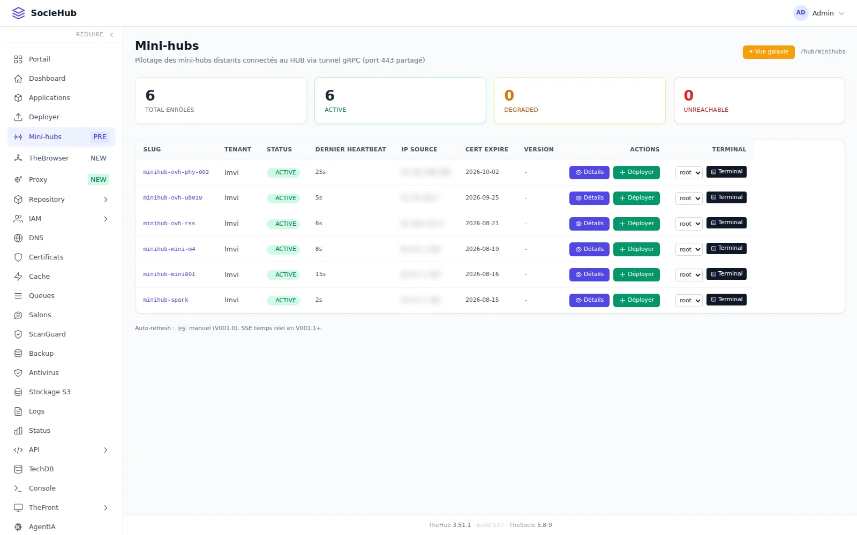Open Terminal for minihub-ovh-phy-002
Screen dimensions: 857x535
pyautogui.click(x=726, y=172)
